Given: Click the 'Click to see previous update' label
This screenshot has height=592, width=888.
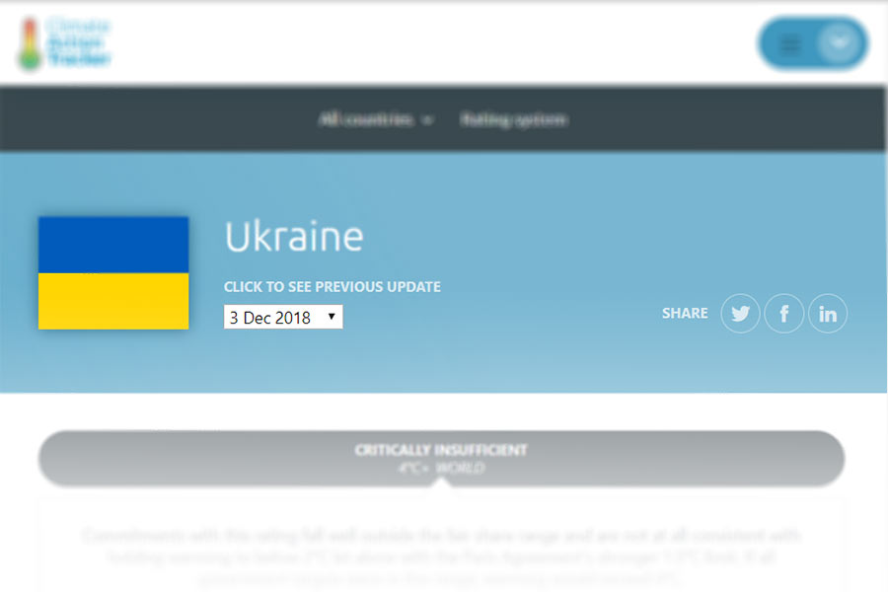Looking at the screenshot, I should click(333, 287).
